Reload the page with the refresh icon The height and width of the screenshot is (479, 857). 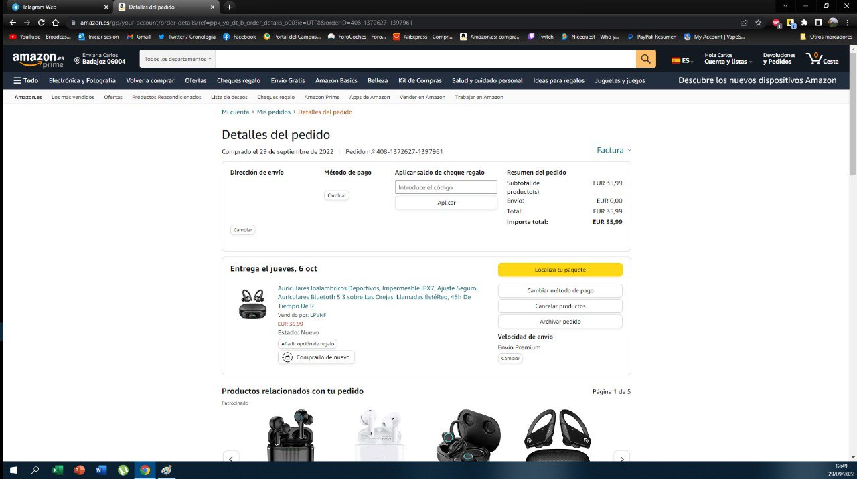tap(42, 22)
